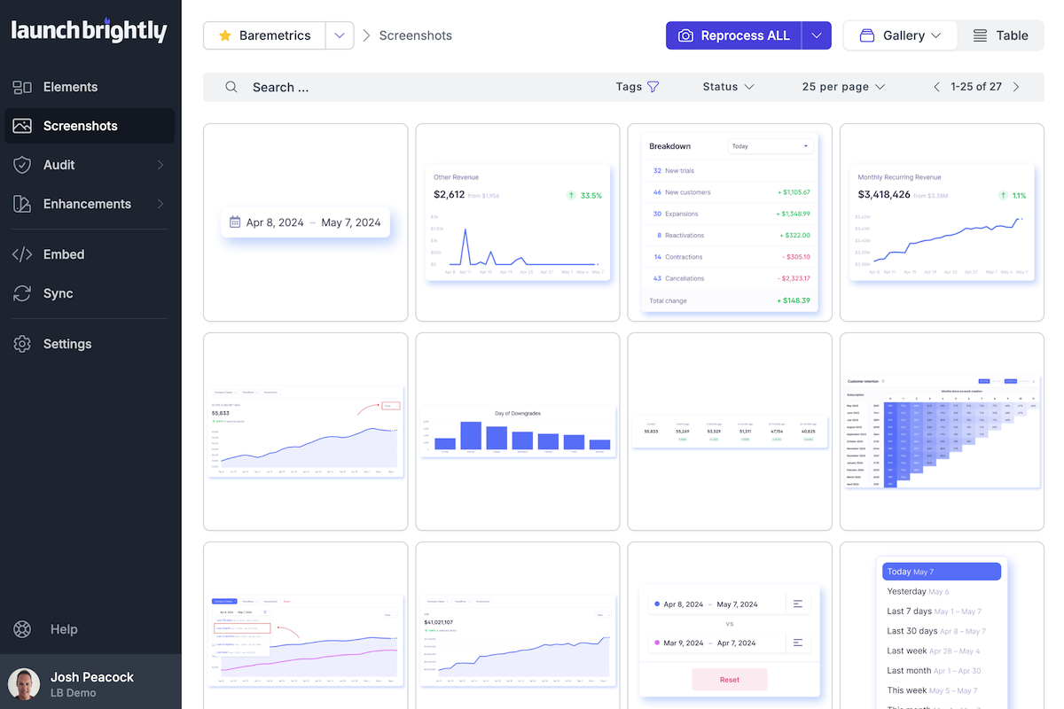Open the Audit section in the sidebar
Viewport: 1064px width, 709px height.
pyautogui.click(x=22, y=165)
